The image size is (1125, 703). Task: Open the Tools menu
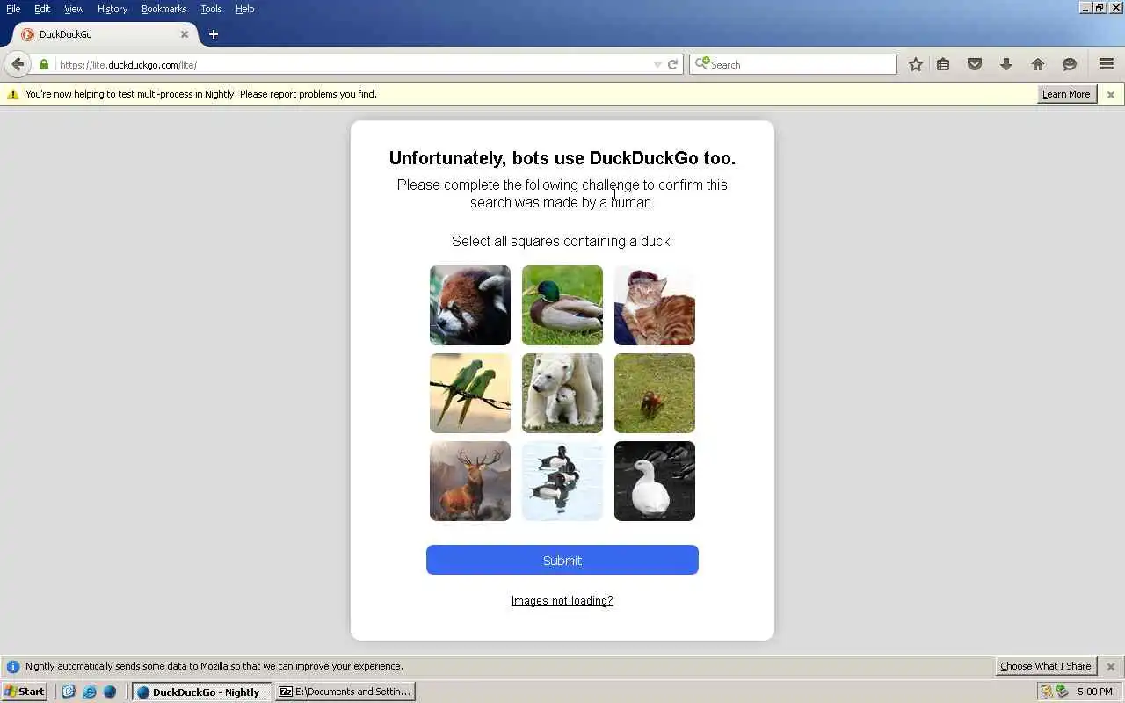tap(211, 9)
